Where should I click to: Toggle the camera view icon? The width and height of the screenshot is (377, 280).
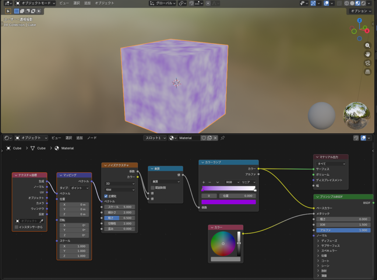tap(367, 63)
